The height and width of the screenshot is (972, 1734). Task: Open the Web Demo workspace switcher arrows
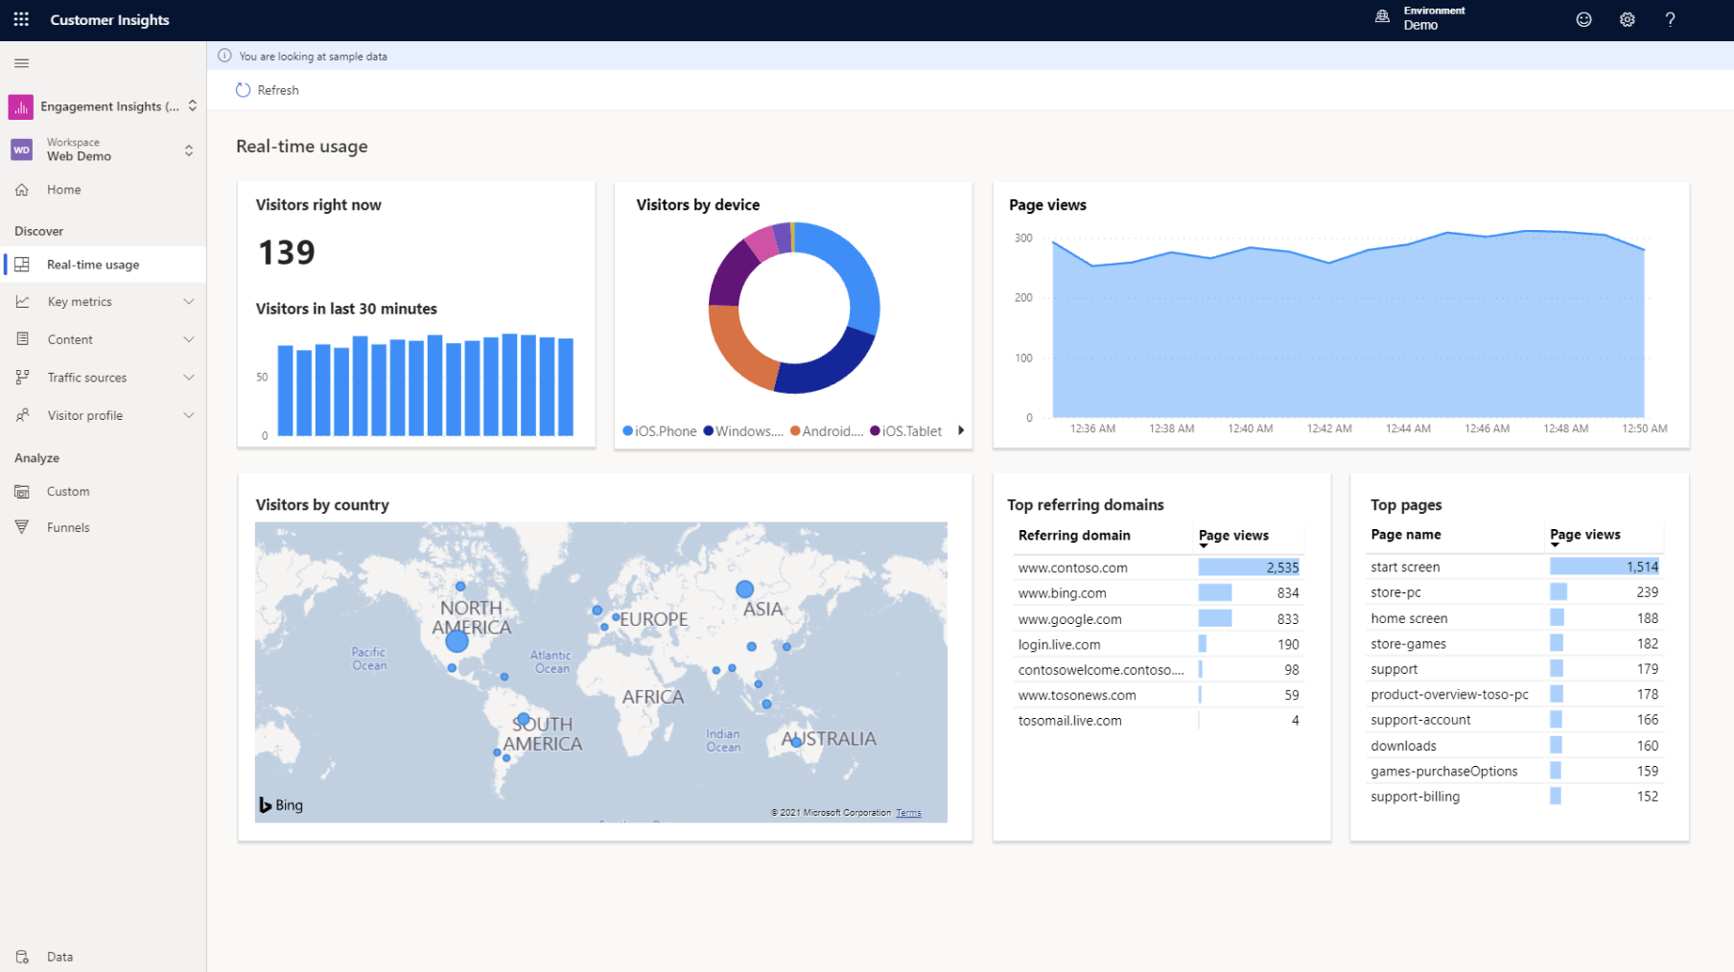[189, 150]
